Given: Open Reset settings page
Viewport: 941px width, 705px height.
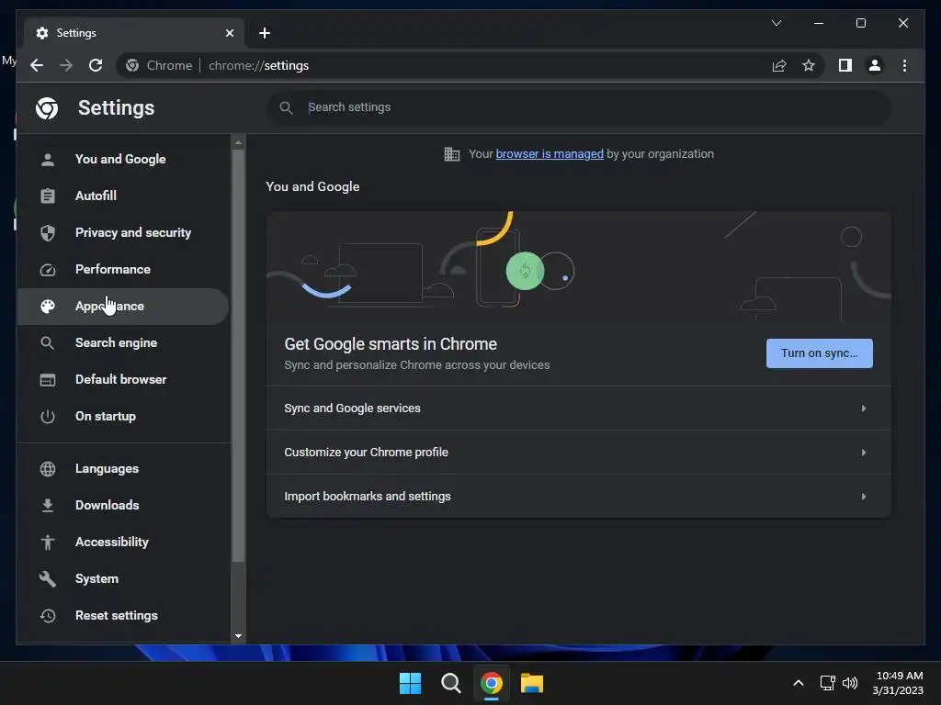Looking at the screenshot, I should 123,616.
